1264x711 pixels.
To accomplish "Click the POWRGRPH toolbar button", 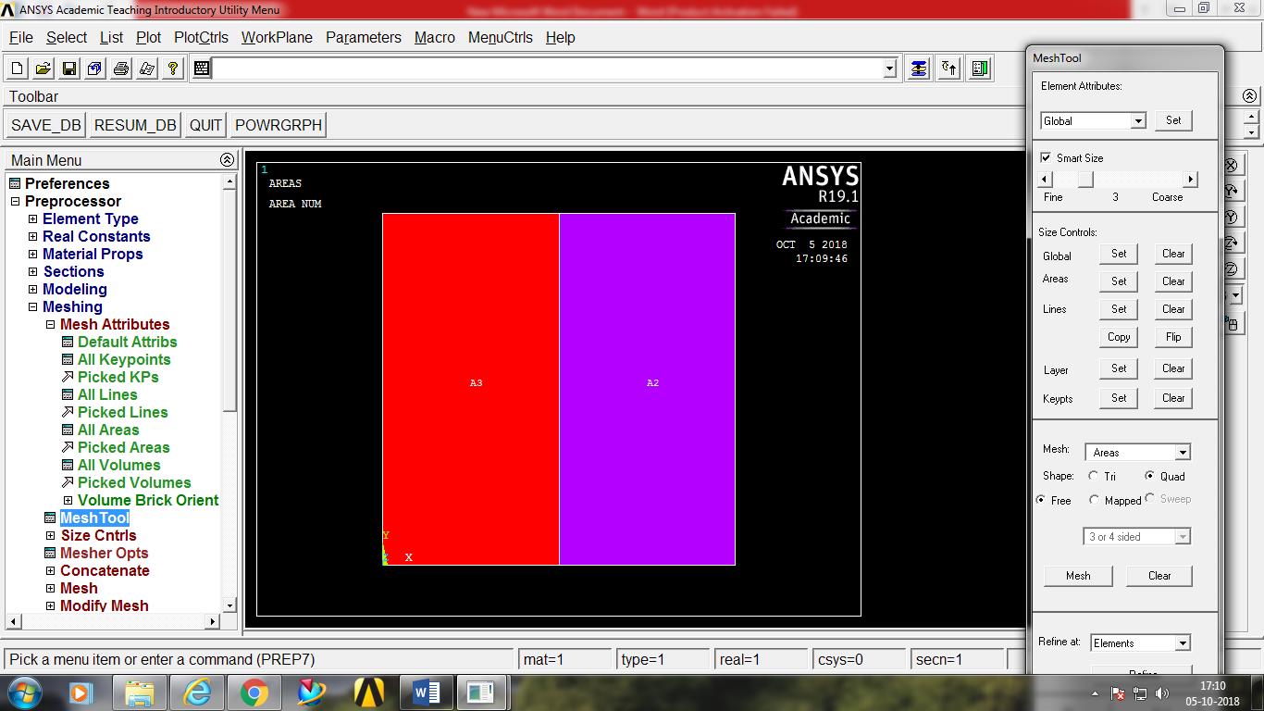I will pos(279,125).
